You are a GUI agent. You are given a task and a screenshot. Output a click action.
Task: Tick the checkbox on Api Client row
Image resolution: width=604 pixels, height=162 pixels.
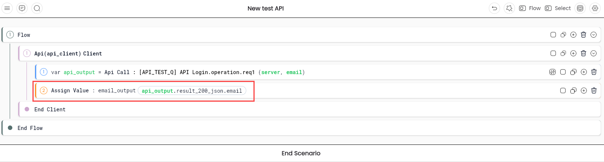pyautogui.click(x=553, y=53)
